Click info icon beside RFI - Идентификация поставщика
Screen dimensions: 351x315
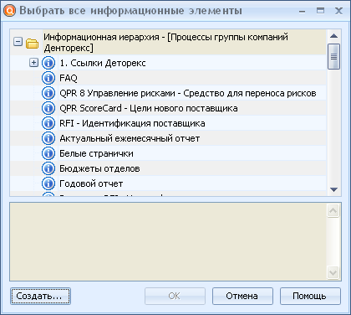48,123
